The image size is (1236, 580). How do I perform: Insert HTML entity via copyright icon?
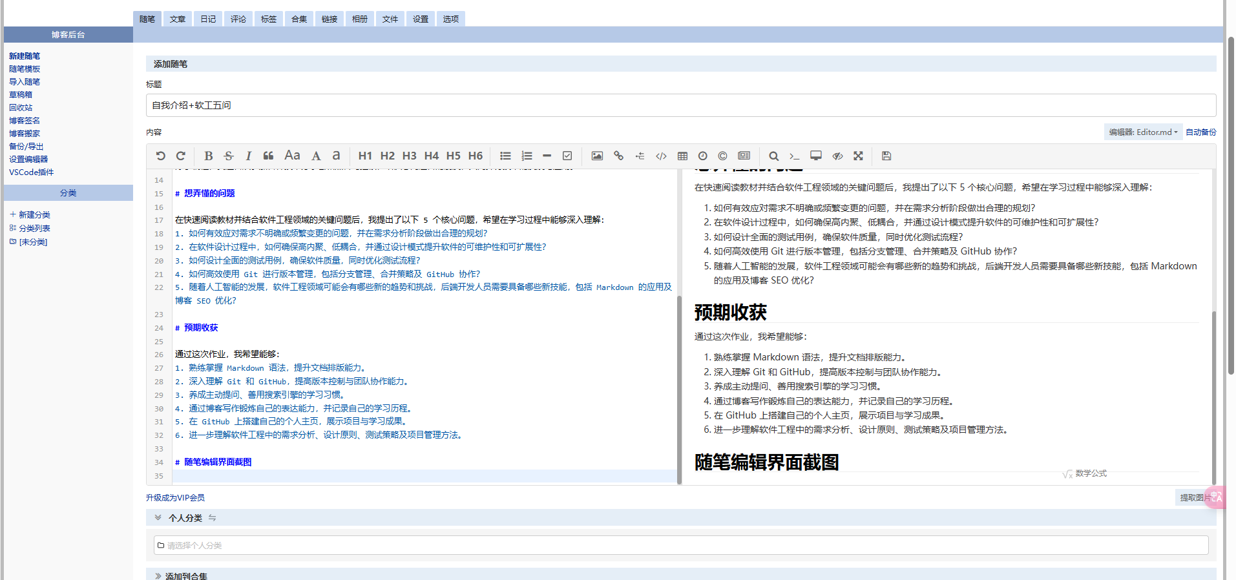(x=722, y=156)
